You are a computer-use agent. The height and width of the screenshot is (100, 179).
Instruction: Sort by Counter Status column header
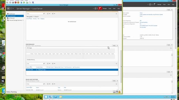[x=39, y=67]
